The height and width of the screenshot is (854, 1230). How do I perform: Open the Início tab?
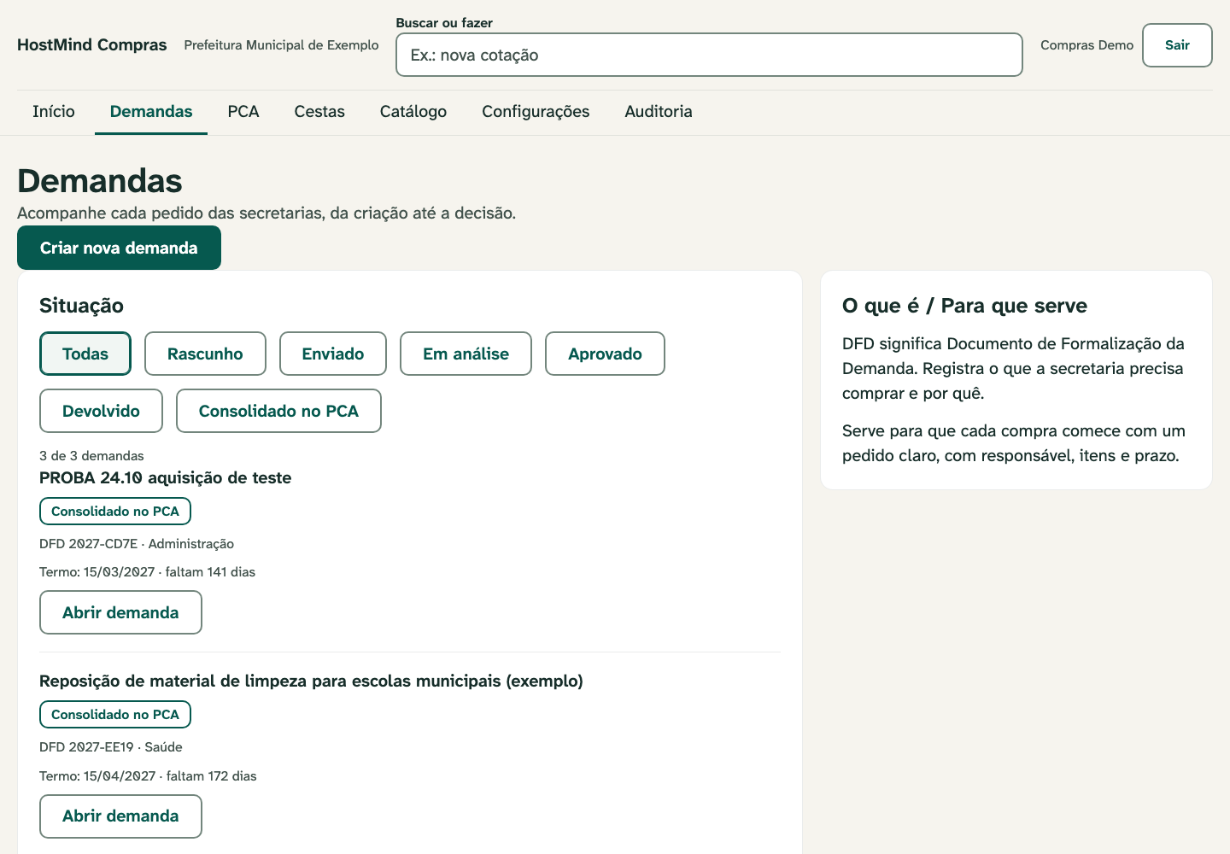click(x=54, y=112)
